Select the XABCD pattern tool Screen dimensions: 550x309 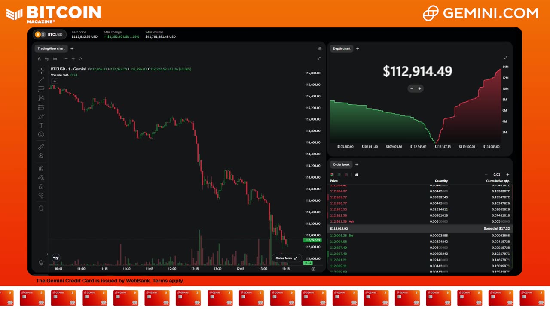(x=41, y=98)
